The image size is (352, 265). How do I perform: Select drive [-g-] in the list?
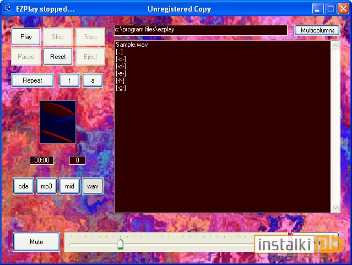click(121, 88)
